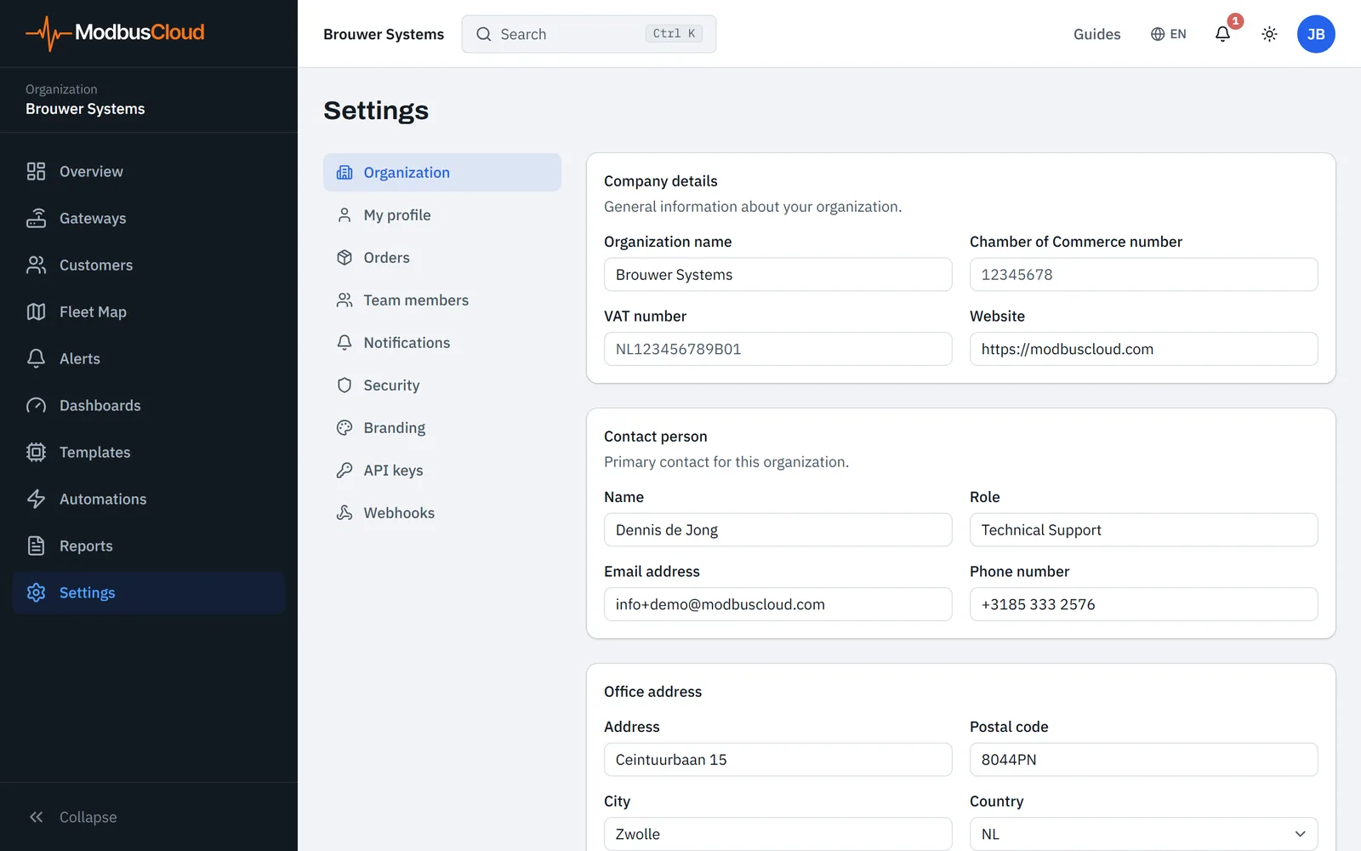The height and width of the screenshot is (851, 1361).
Task: Click the Chamber of Commerce number field
Action: coord(1143,274)
